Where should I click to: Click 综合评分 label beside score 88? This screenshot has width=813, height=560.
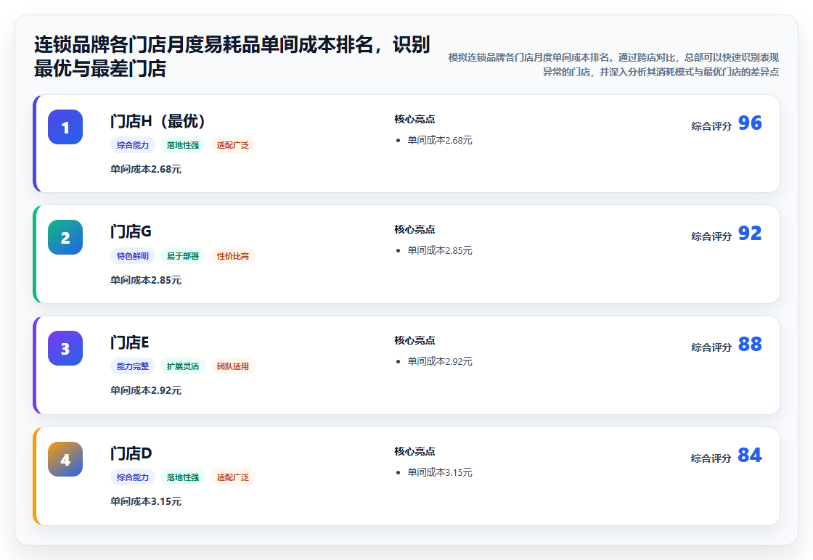click(711, 347)
